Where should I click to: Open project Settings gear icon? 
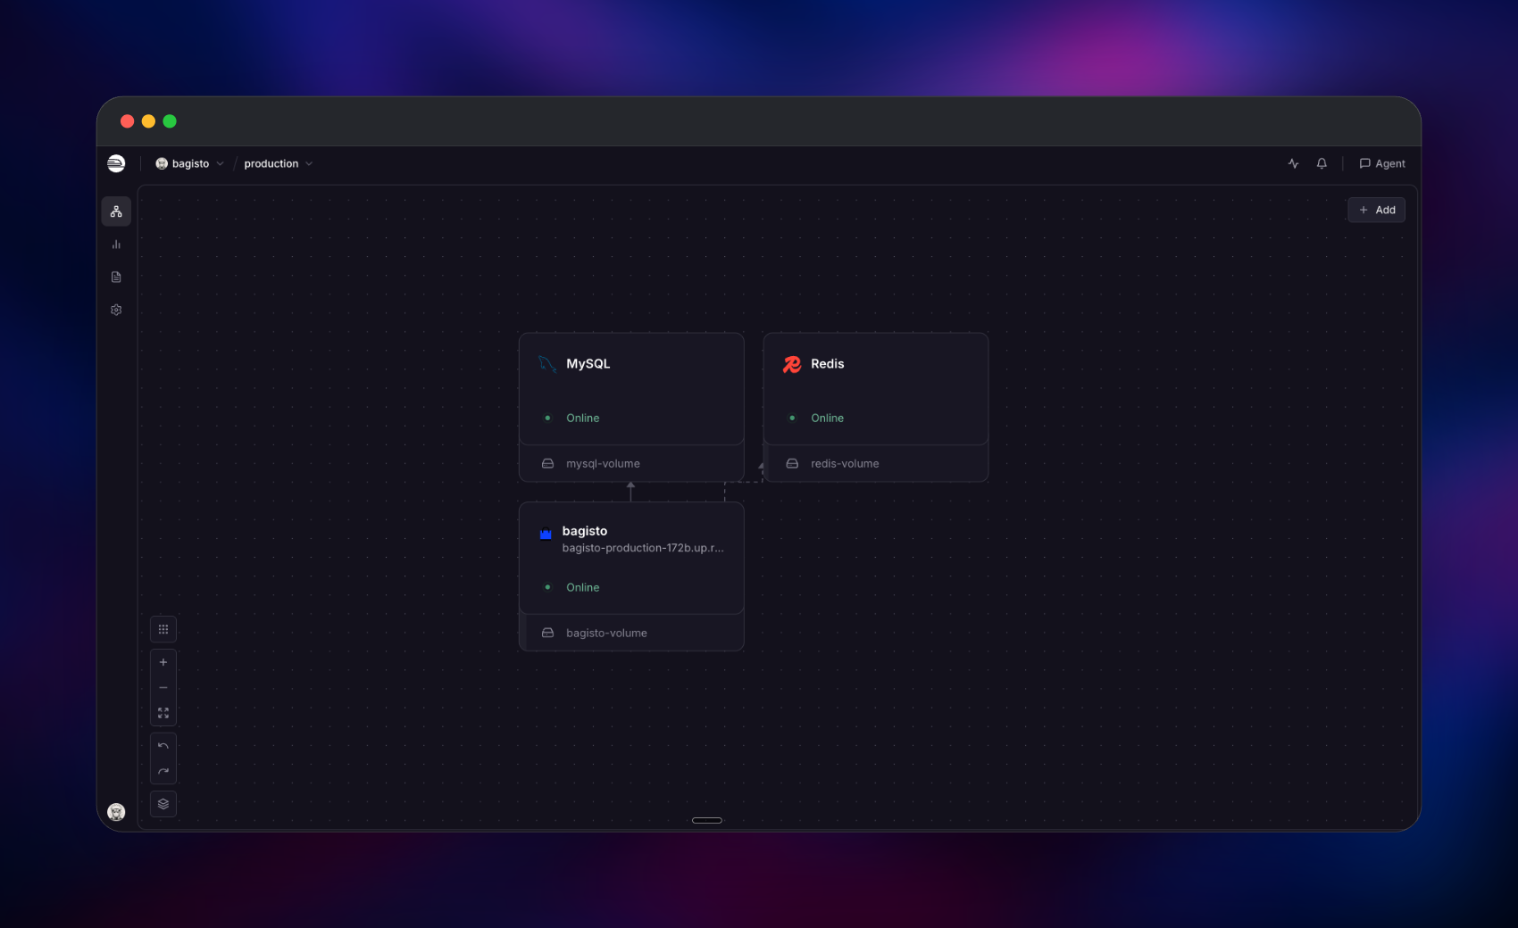(116, 310)
